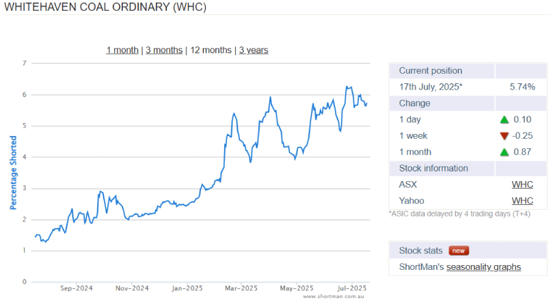The image size is (551, 302).
Task: Click the red 'new' badge beside Stock stats
Action: click(459, 251)
